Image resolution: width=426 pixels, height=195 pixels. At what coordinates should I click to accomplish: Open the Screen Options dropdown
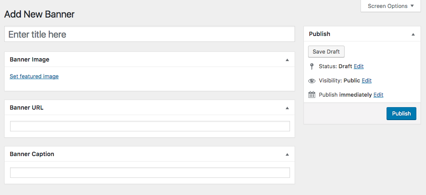pos(390,6)
